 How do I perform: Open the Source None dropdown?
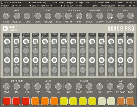click(110, 3)
